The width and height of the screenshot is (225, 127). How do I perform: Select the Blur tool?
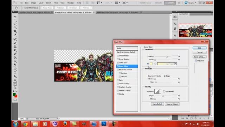(x=15, y=61)
